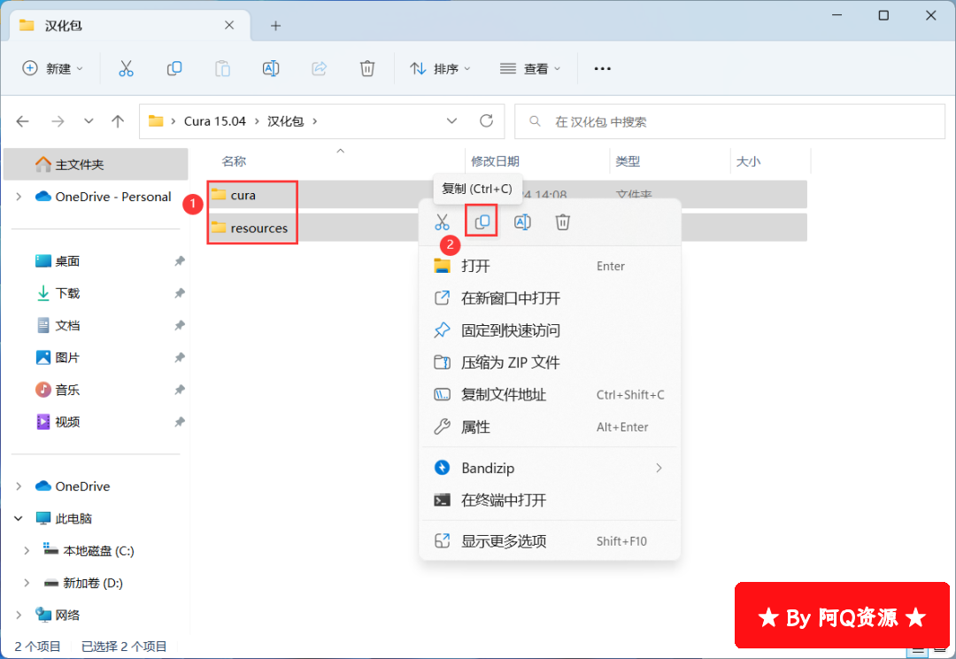956x659 pixels.
Task: Unpin 视频 using its pin icon
Action: (179, 422)
